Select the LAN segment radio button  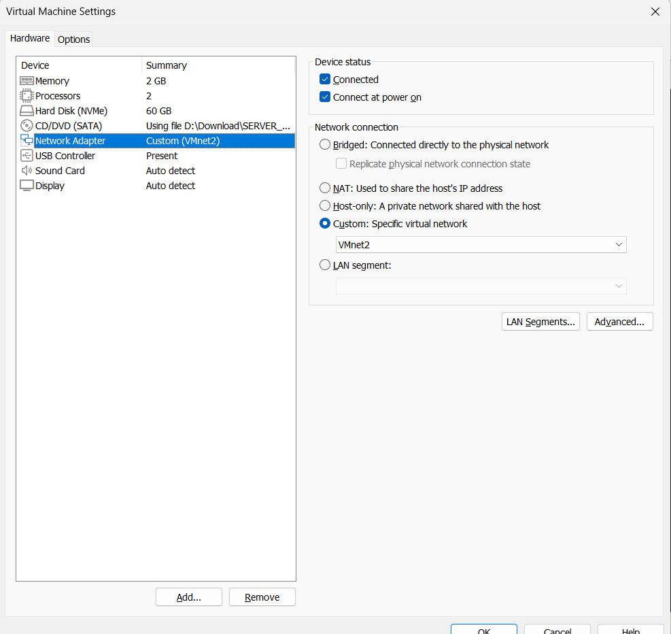coord(325,265)
